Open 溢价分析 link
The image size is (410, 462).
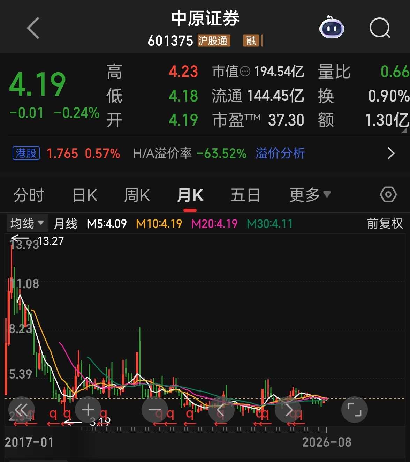[280, 153]
